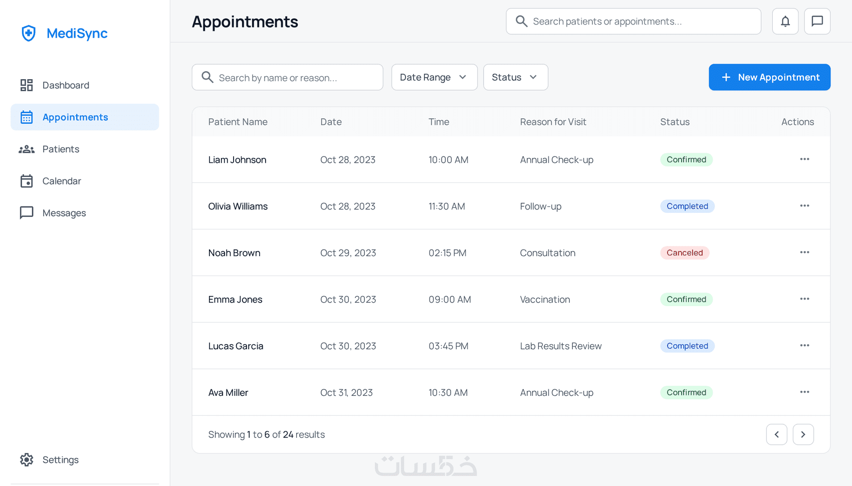
Task: Open actions menu for Olivia Williams
Action: point(804,206)
